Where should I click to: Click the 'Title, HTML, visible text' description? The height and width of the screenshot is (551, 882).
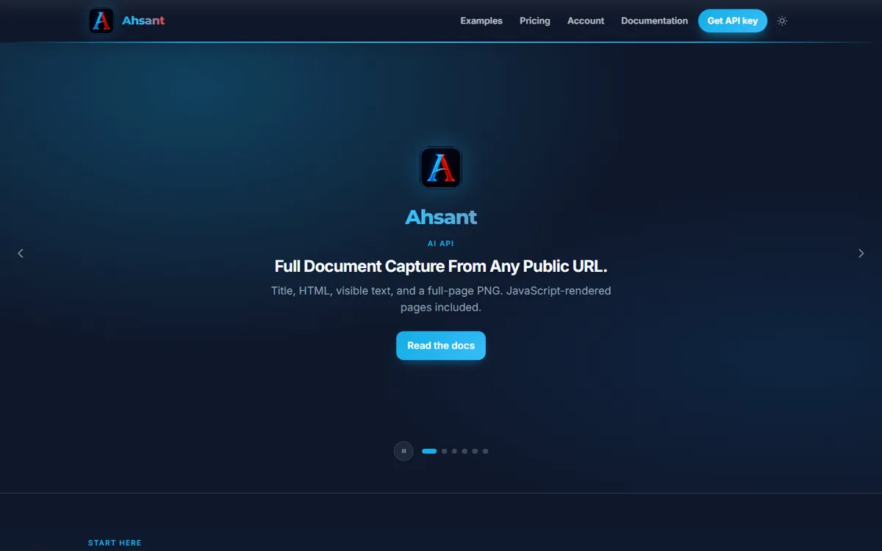pyautogui.click(x=441, y=299)
